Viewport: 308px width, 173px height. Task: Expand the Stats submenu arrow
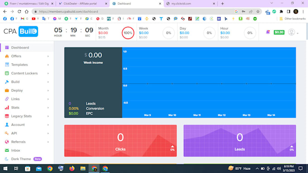[48, 108]
